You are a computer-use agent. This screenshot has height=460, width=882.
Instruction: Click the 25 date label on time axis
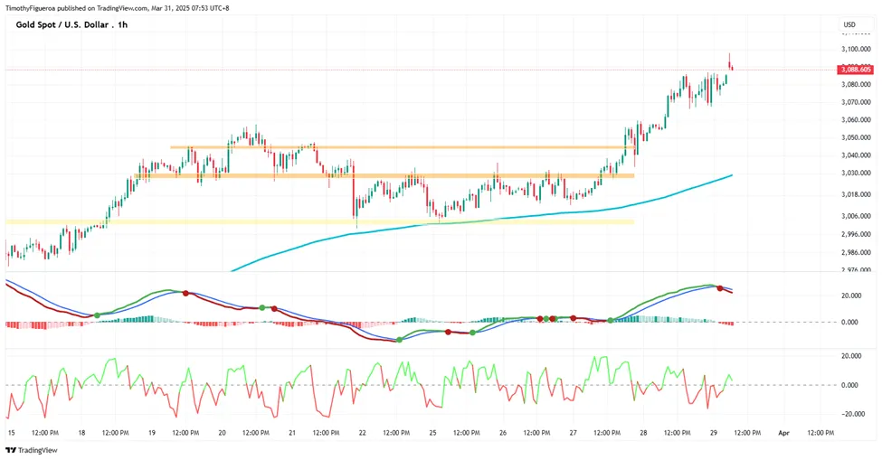(432, 433)
